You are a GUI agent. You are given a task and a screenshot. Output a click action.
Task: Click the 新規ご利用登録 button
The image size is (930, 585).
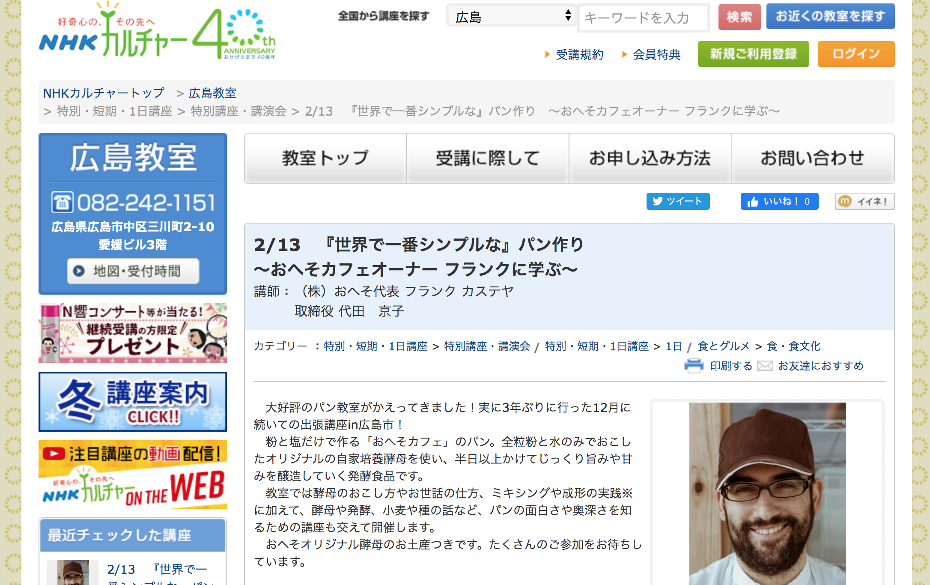[753, 54]
